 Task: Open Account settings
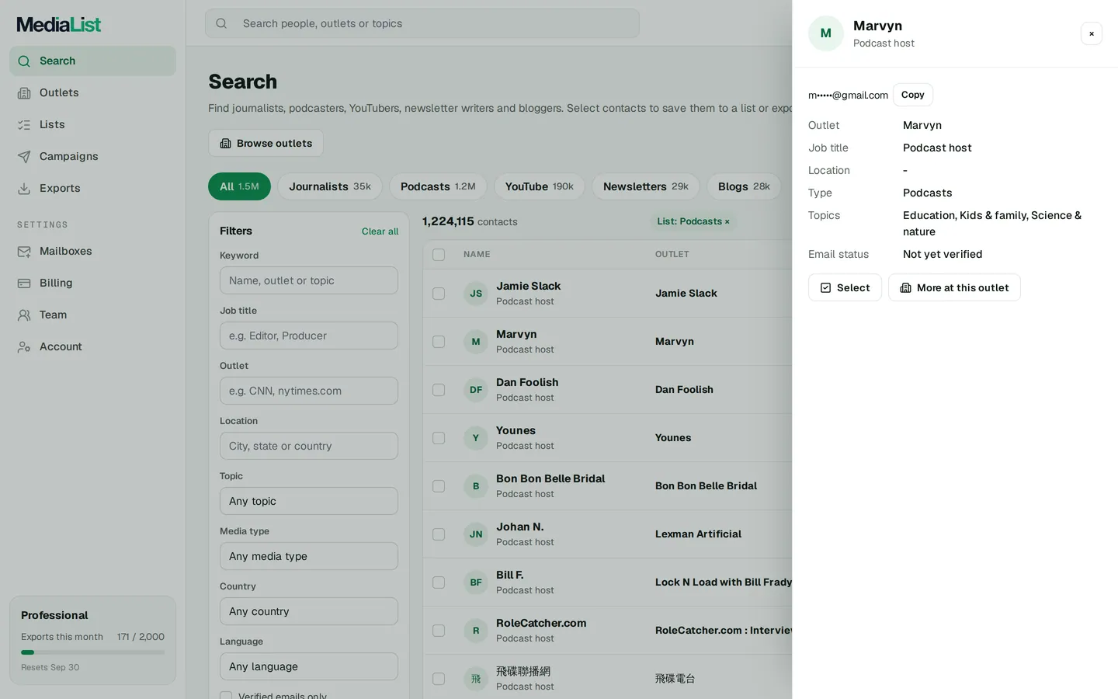point(92,346)
